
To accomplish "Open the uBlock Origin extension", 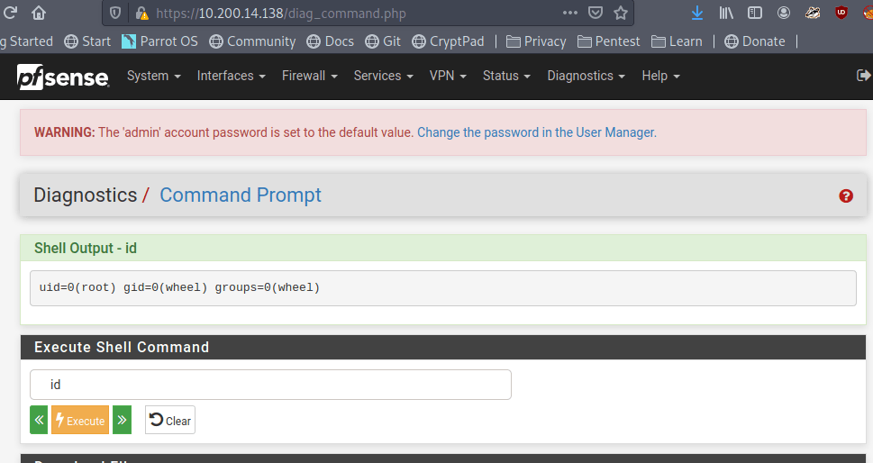I will 841,14.
